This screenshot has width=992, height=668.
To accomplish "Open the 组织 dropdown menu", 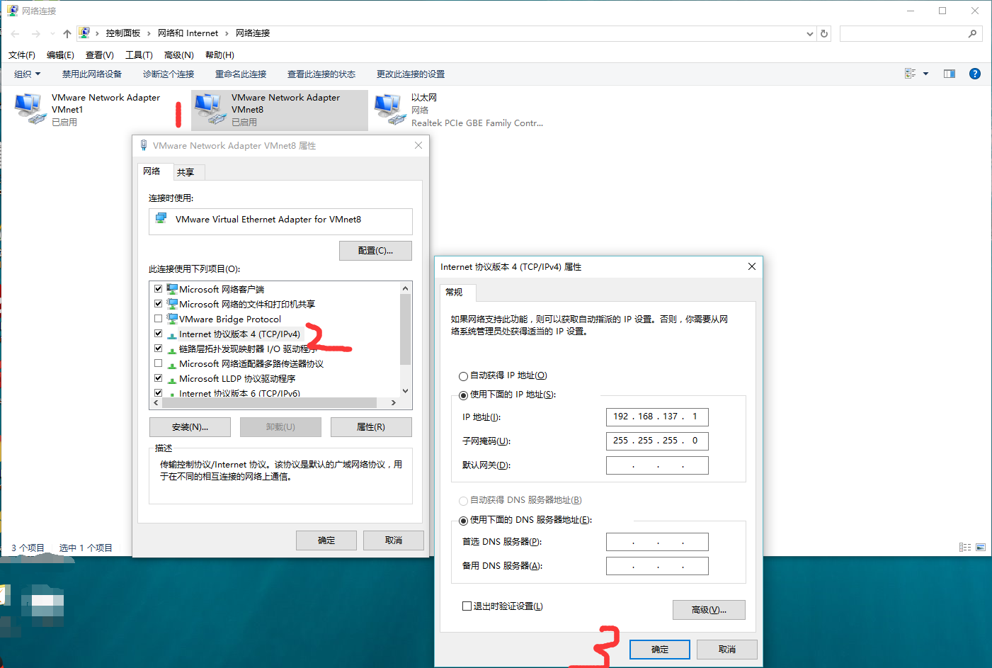I will [27, 74].
